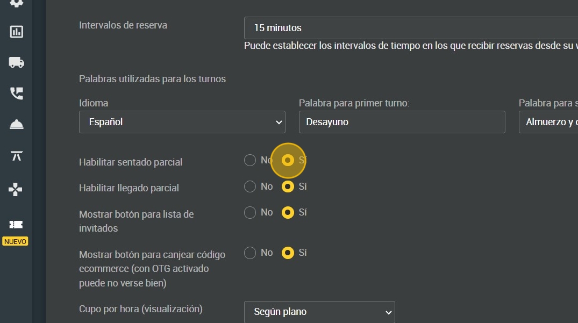
Task: Click the Almuerzo second-shift word field
Action: (x=548, y=122)
